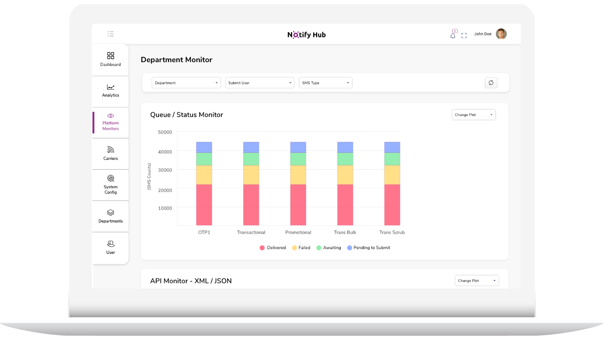Expand the Submit User dropdown
The image size is (604, 338).
coord(260,83)
